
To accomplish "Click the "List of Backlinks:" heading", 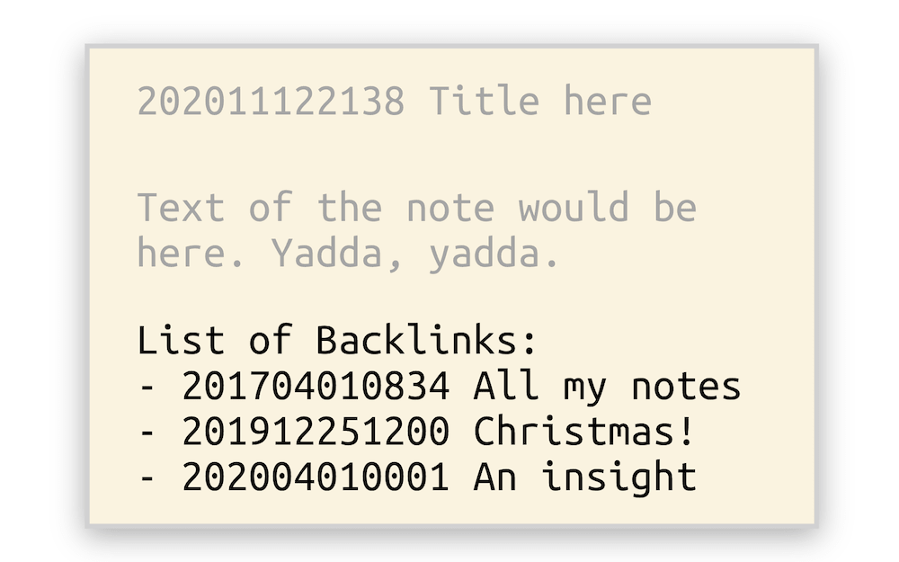I will pos(336,340).
